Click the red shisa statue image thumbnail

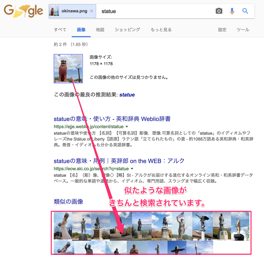pos(68,69)
